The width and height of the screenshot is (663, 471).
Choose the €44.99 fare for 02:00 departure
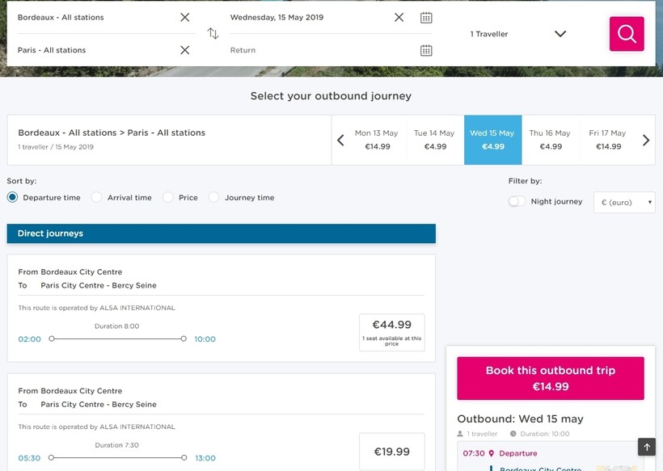point(392,332)
